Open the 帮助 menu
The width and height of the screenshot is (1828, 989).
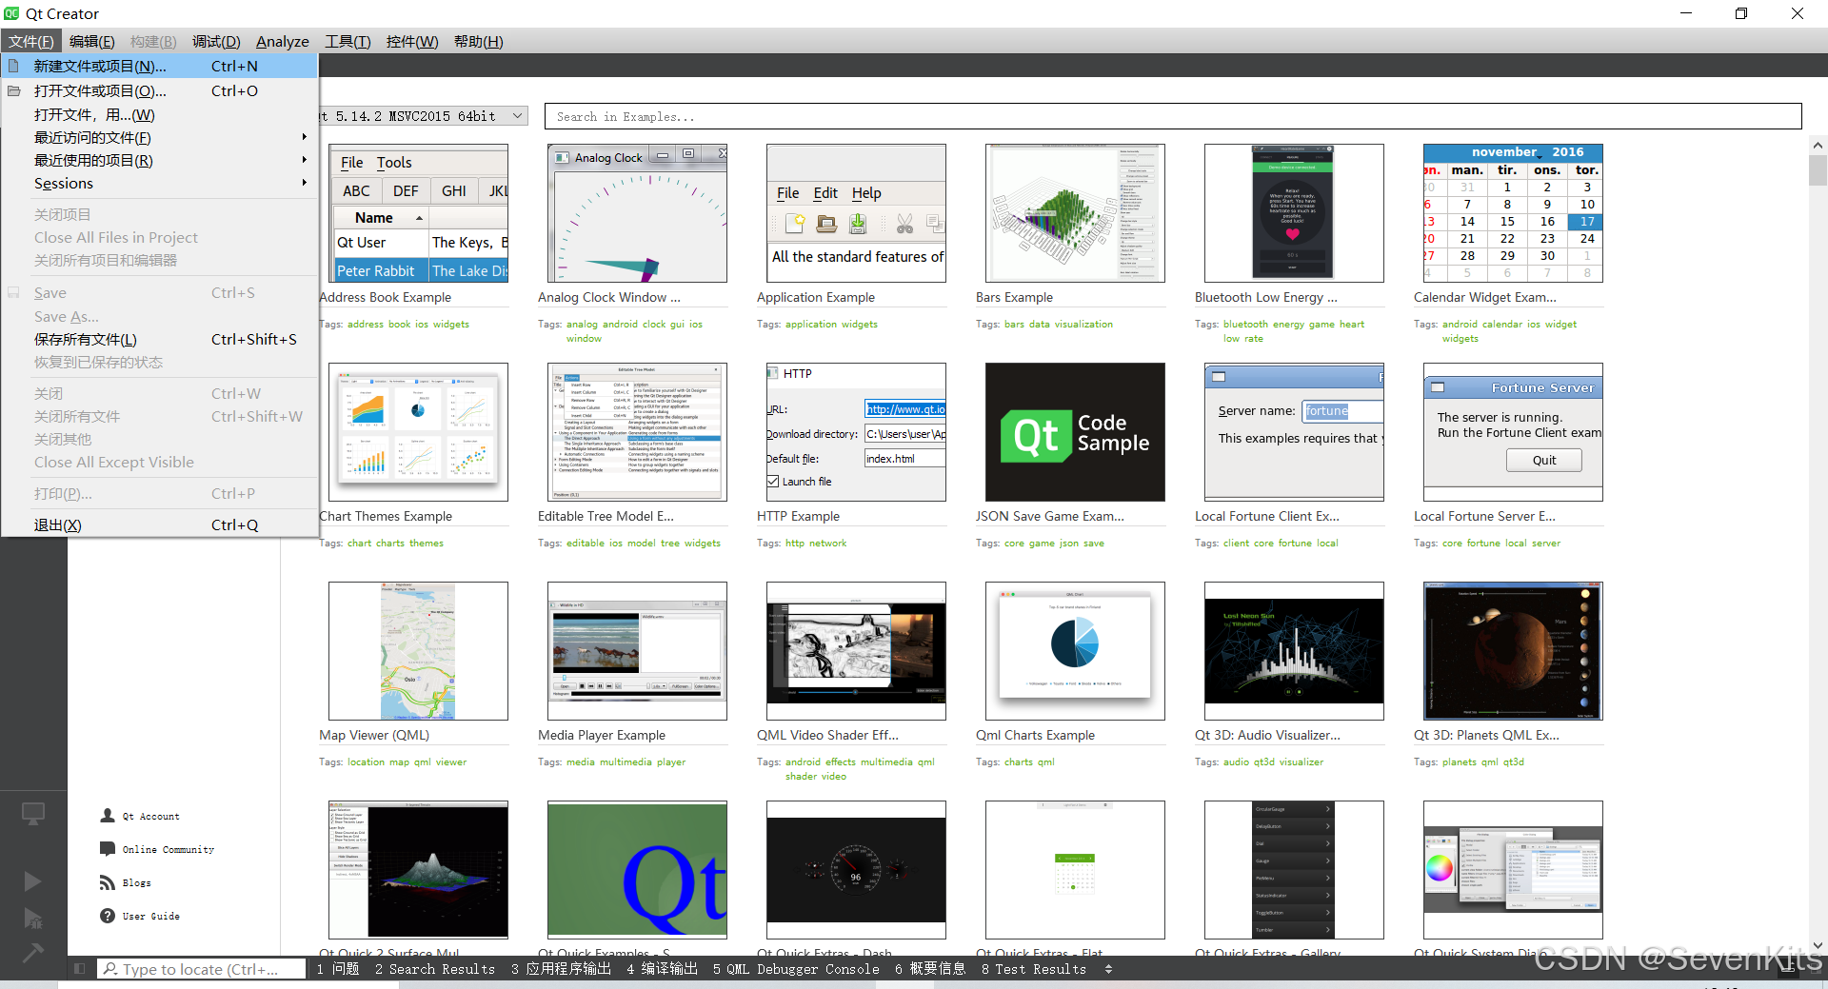[478, 41]
